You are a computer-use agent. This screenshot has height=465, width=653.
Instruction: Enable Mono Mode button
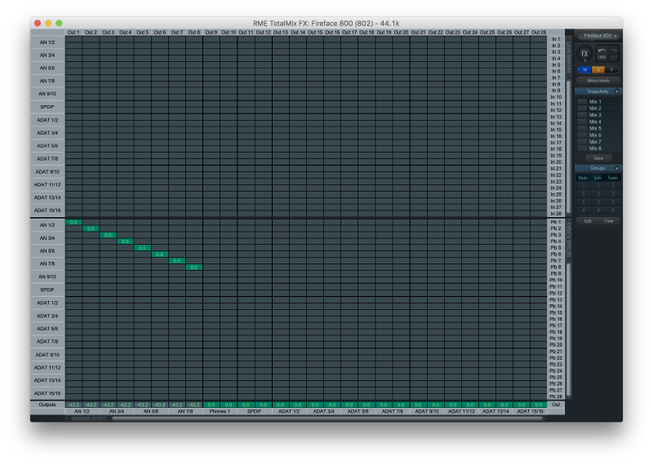pyautogui.click(x=598, y=81)
